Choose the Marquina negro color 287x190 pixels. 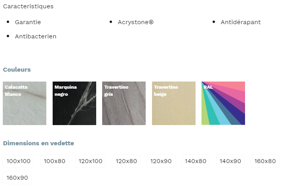pos(74,103)
